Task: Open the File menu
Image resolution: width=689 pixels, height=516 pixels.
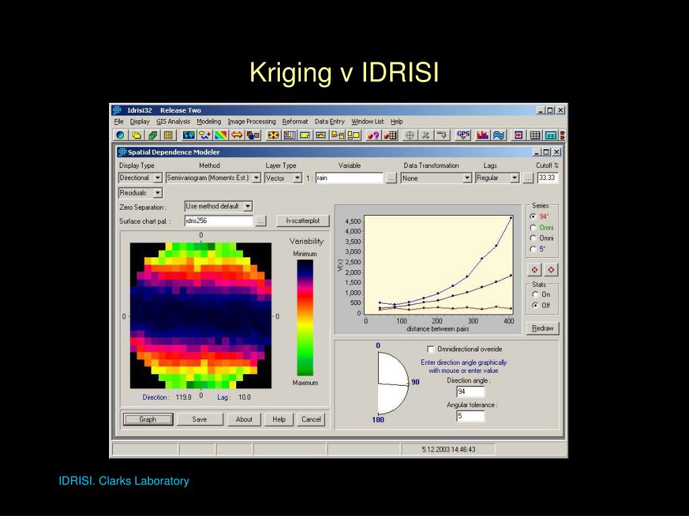Action: coord(118,122)
